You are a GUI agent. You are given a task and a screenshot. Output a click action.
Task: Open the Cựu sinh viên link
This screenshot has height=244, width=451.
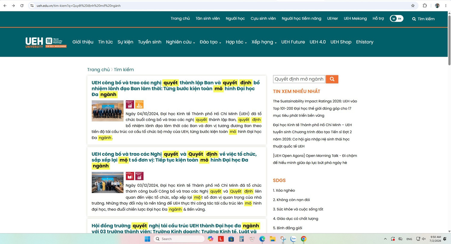[x=263, y=19]
